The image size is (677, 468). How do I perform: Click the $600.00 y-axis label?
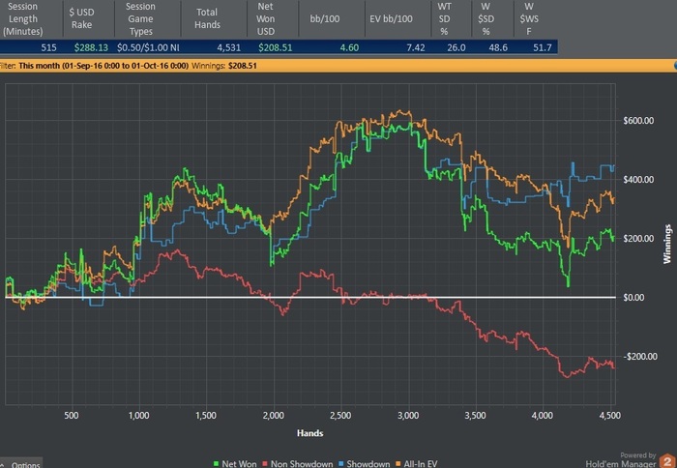tap(638, 121)
